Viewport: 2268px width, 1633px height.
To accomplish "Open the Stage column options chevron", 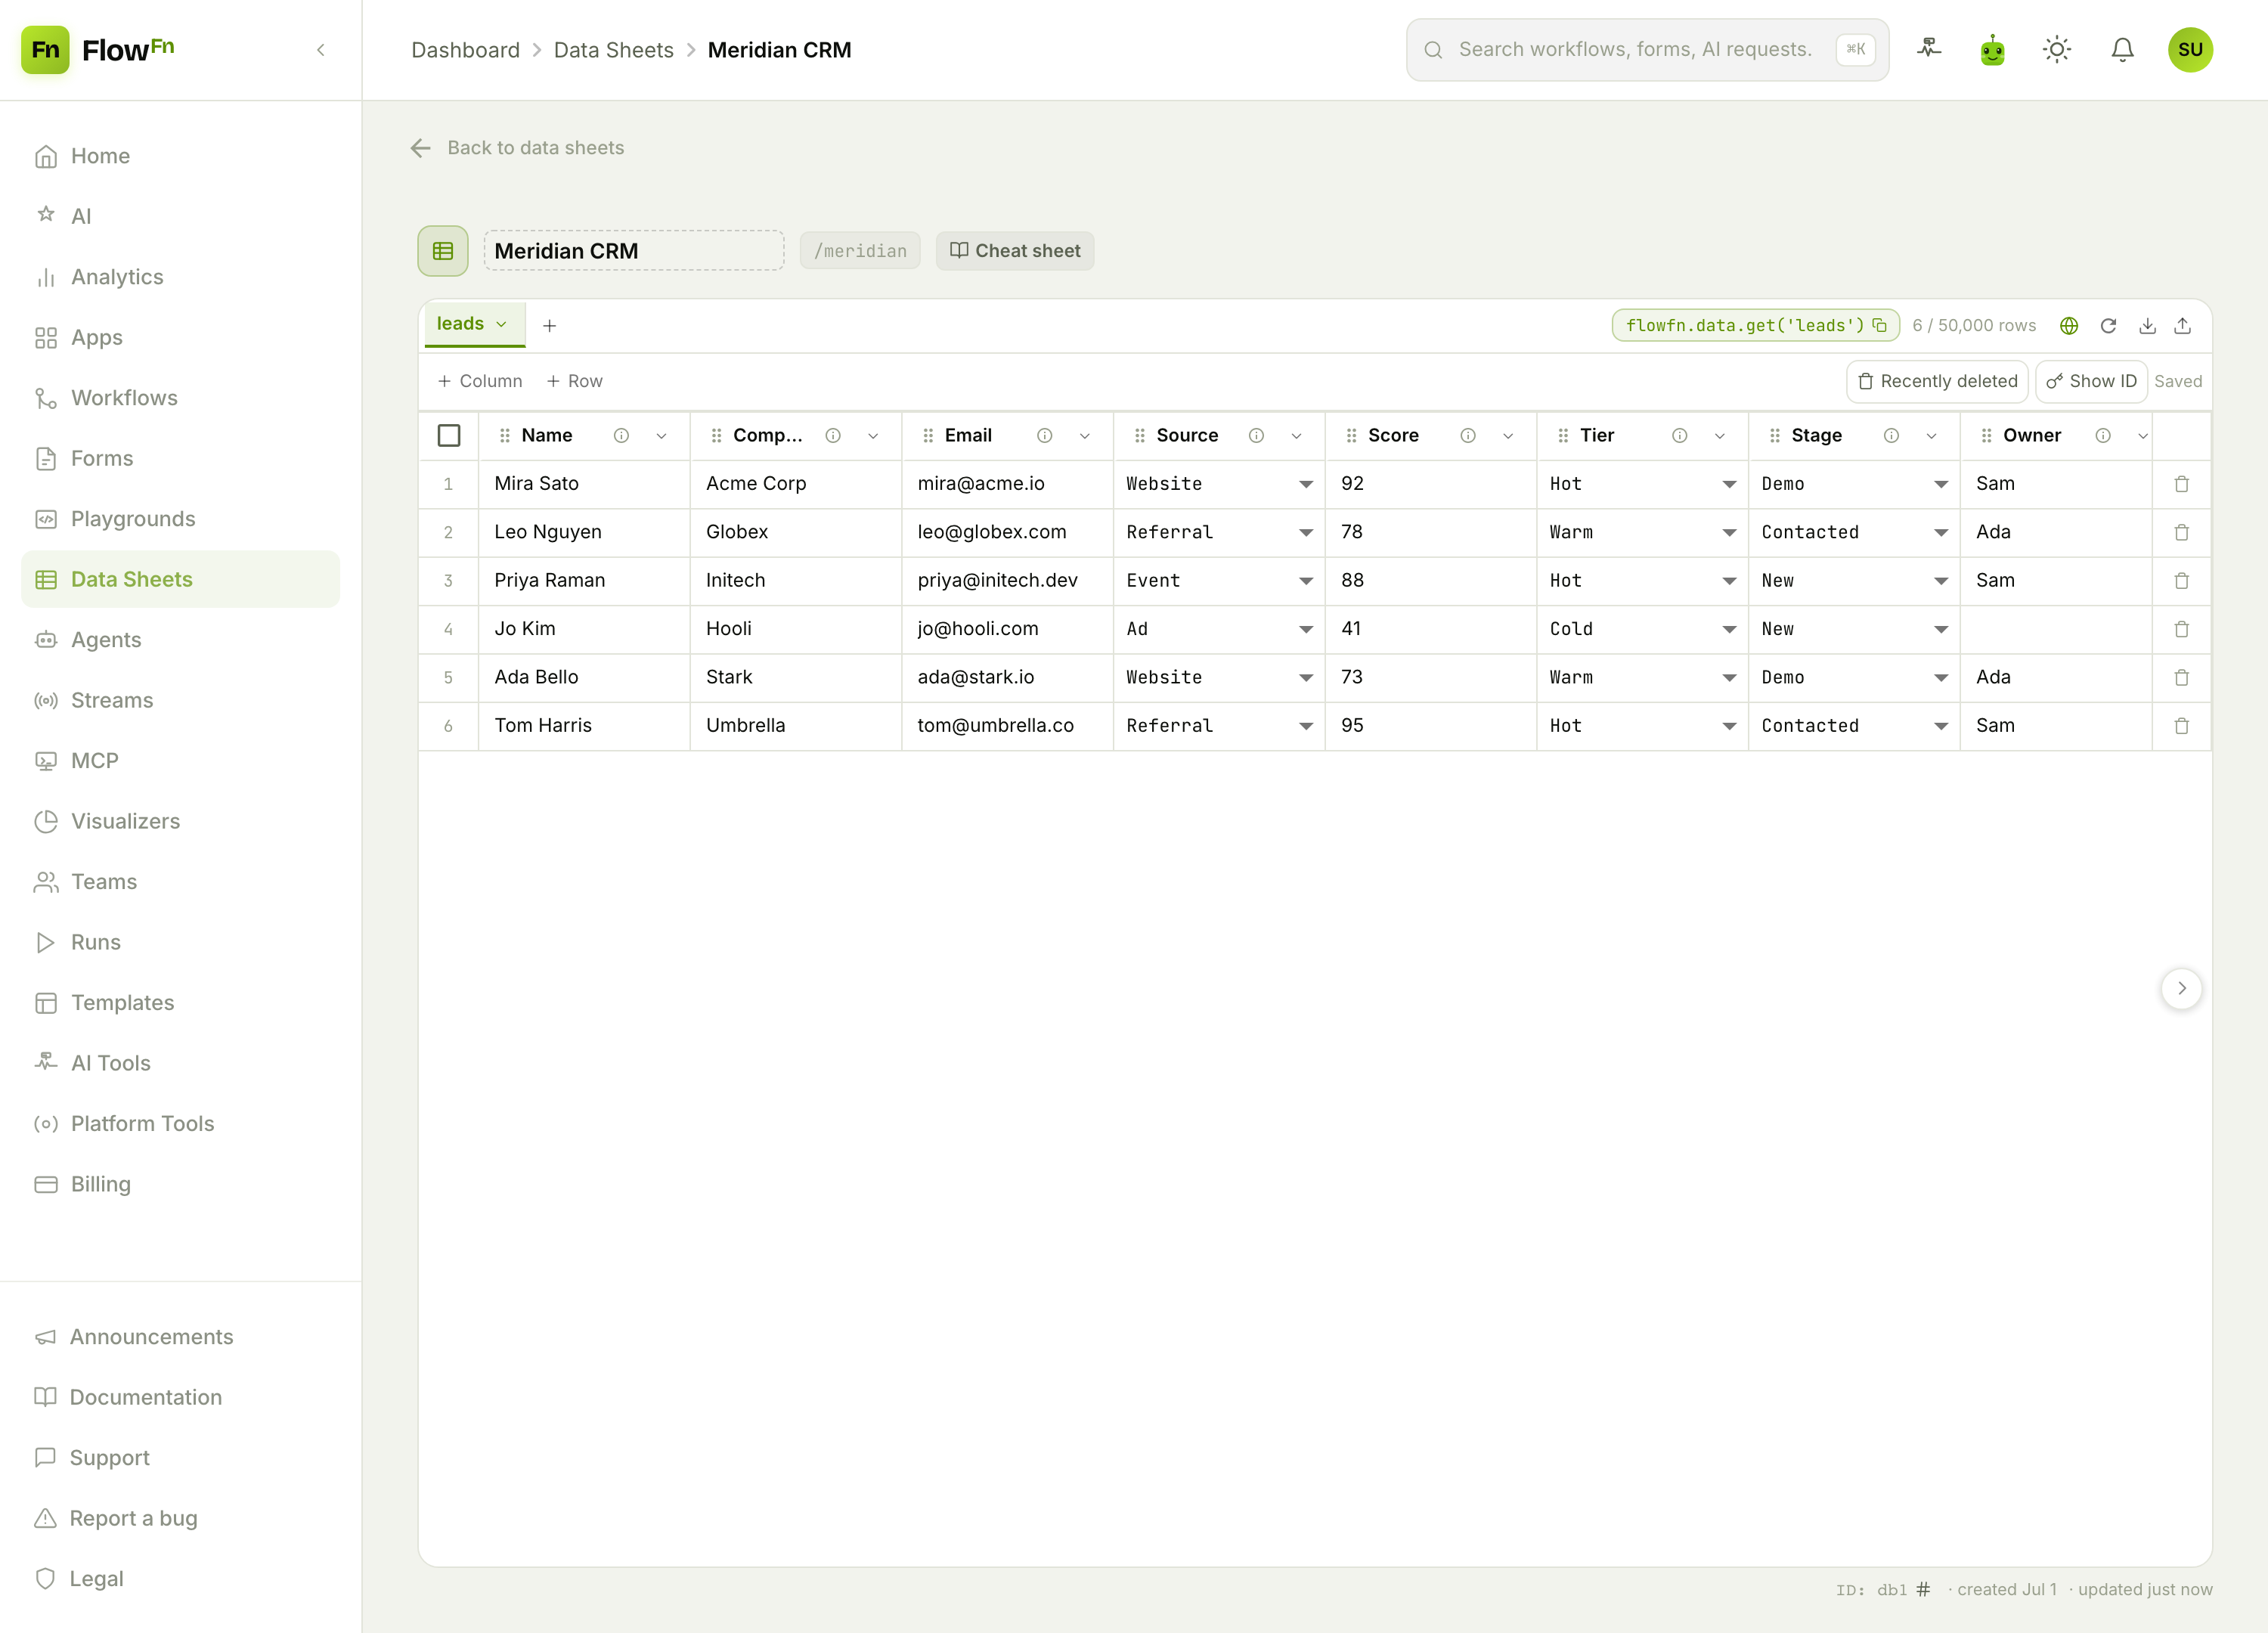I will click(x=1931, y=436).
